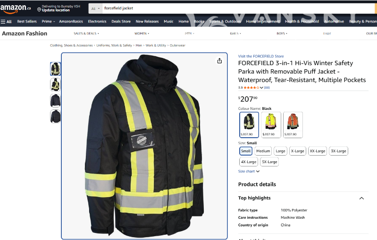Screen dimensions: 377x240
Task: Select size 5X-Large
Action: coord(269,162)
